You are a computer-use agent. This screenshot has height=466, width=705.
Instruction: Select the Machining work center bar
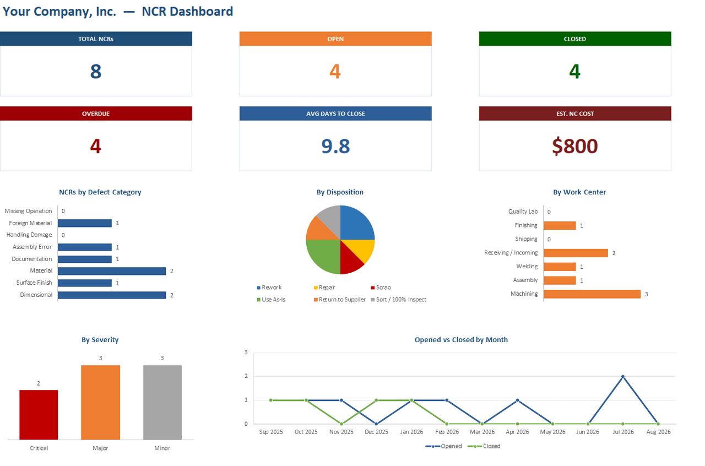[x=592, y=294]
